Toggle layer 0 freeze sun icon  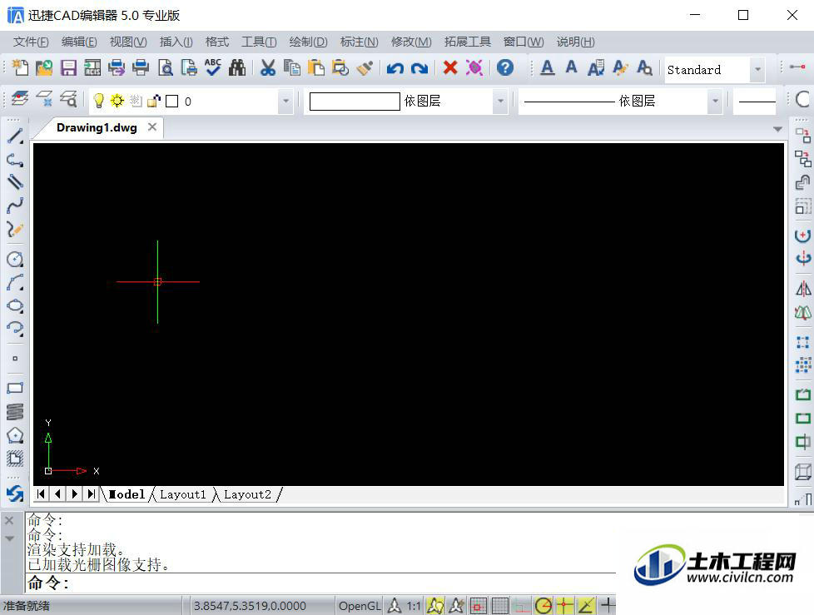point(117,101)
